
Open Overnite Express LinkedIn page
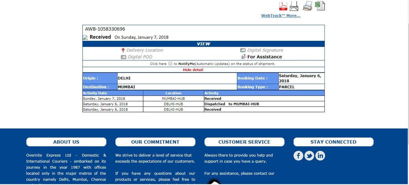(320, 156)
